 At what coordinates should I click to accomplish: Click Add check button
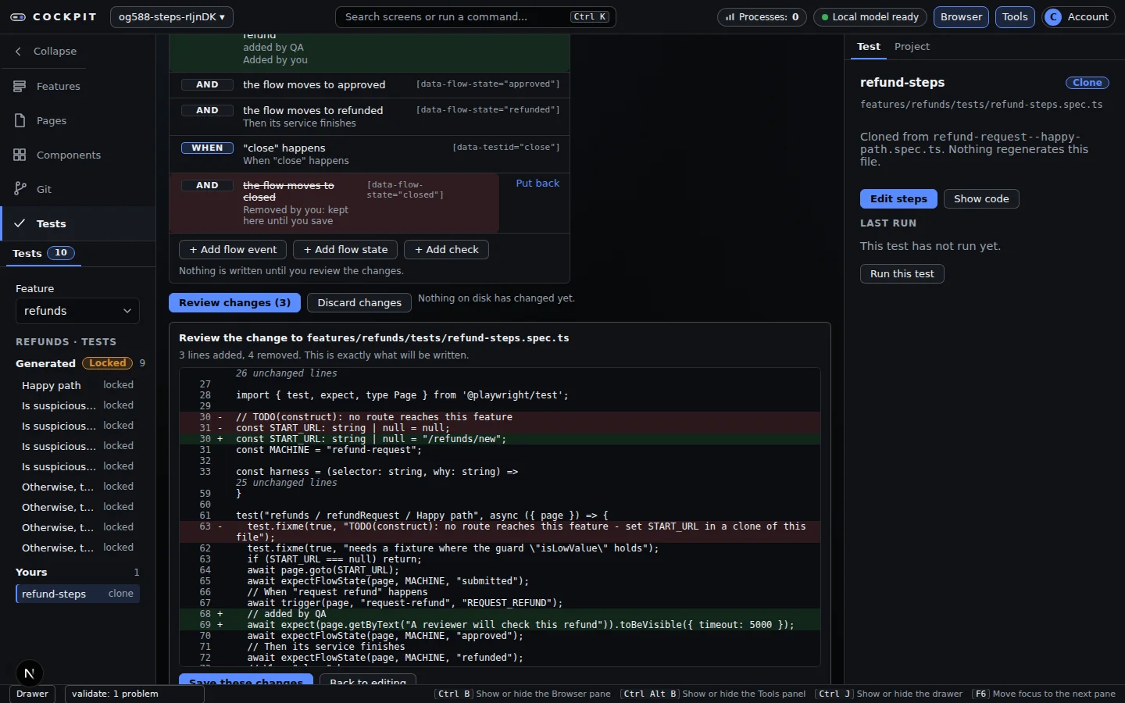[x=446, y=249]
